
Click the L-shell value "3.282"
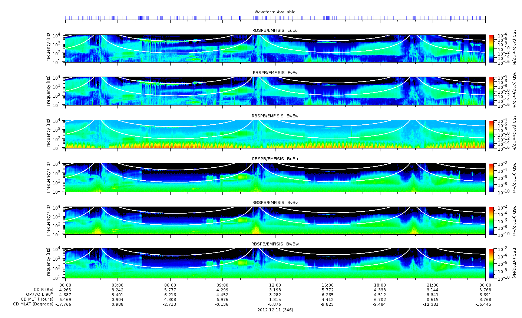[x=275, y=295]
